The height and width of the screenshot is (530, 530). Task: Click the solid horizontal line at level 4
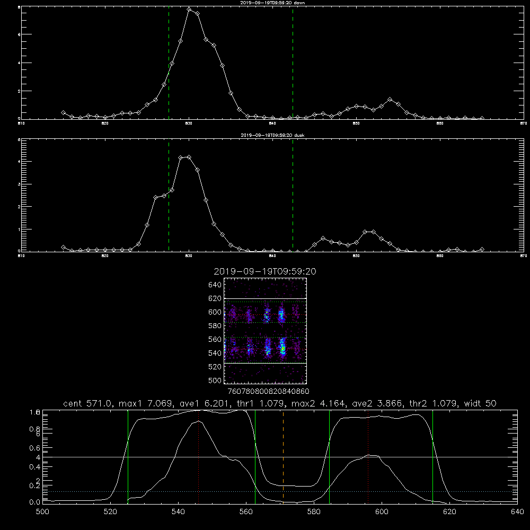click(280, 457)
